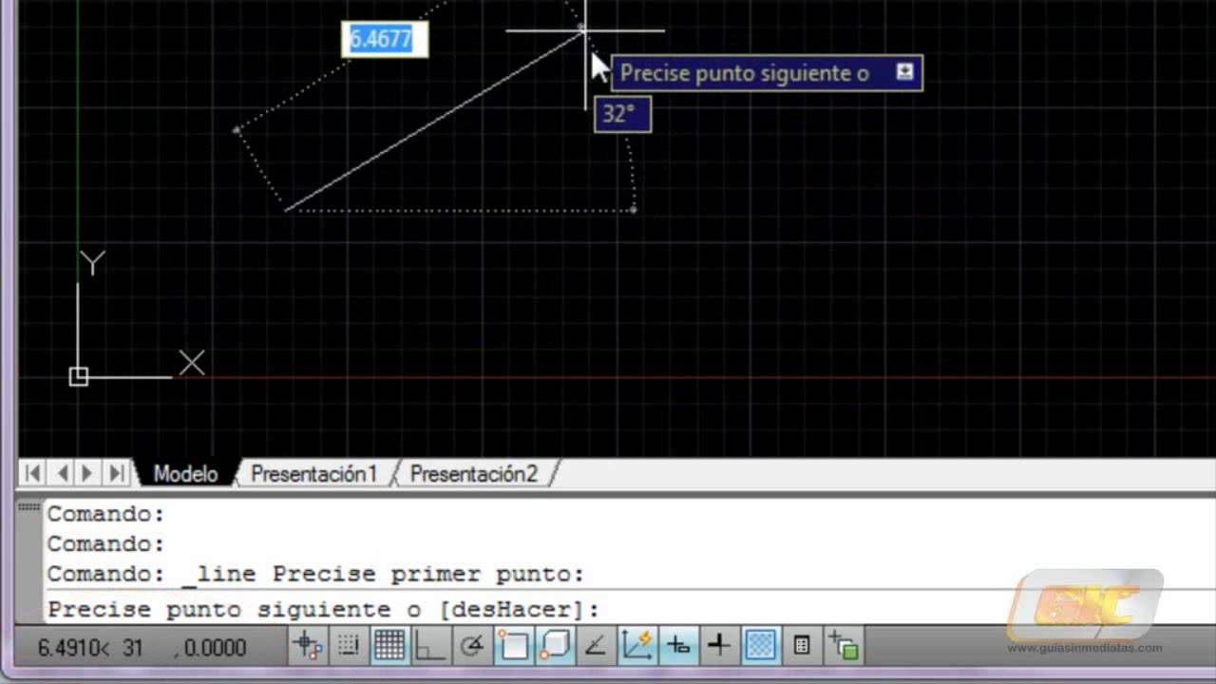The width and height of the screenshot is (1216, 684).
Task: Jump to the first layout tab arrow
Action: pos(32,473)
